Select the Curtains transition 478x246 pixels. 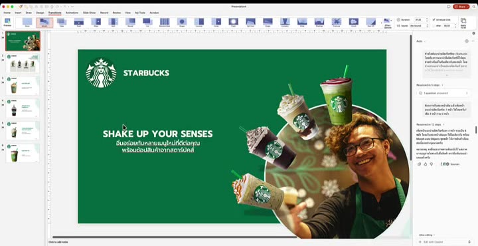pos(285,23)
